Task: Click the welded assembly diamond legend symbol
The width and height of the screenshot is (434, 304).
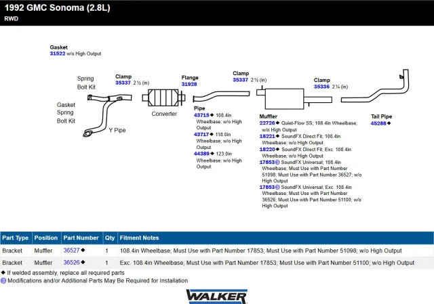Action: (3, 272)
